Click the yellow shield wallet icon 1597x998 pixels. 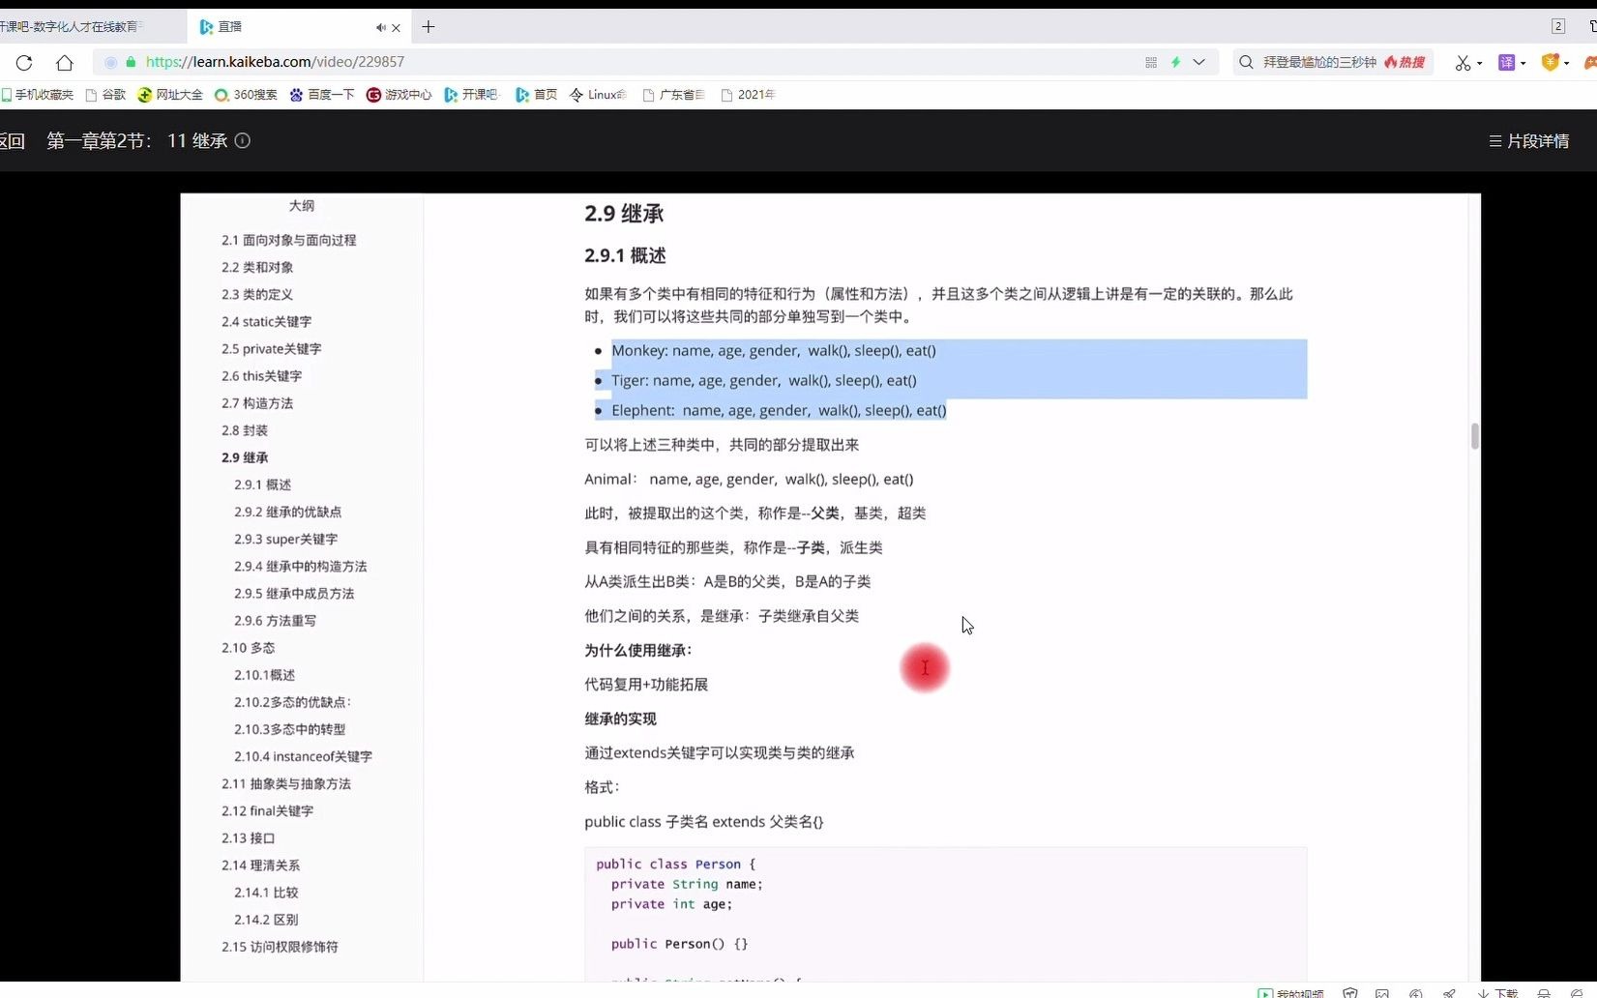click(x=1550, y=62)
